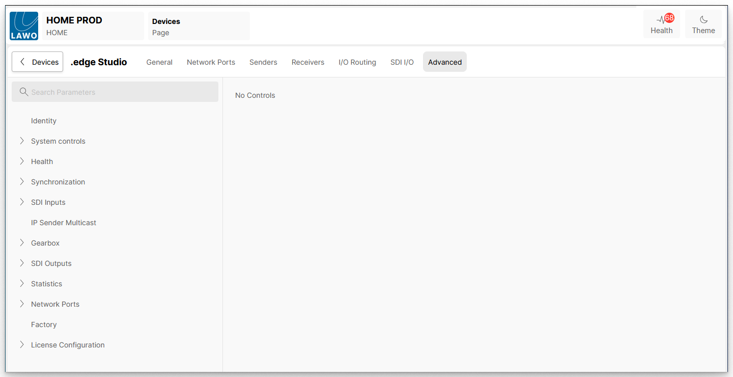Expand the Gearbox chevron
Screen dimensions: 733x377
pyautogui.click(x=22, y=243)
